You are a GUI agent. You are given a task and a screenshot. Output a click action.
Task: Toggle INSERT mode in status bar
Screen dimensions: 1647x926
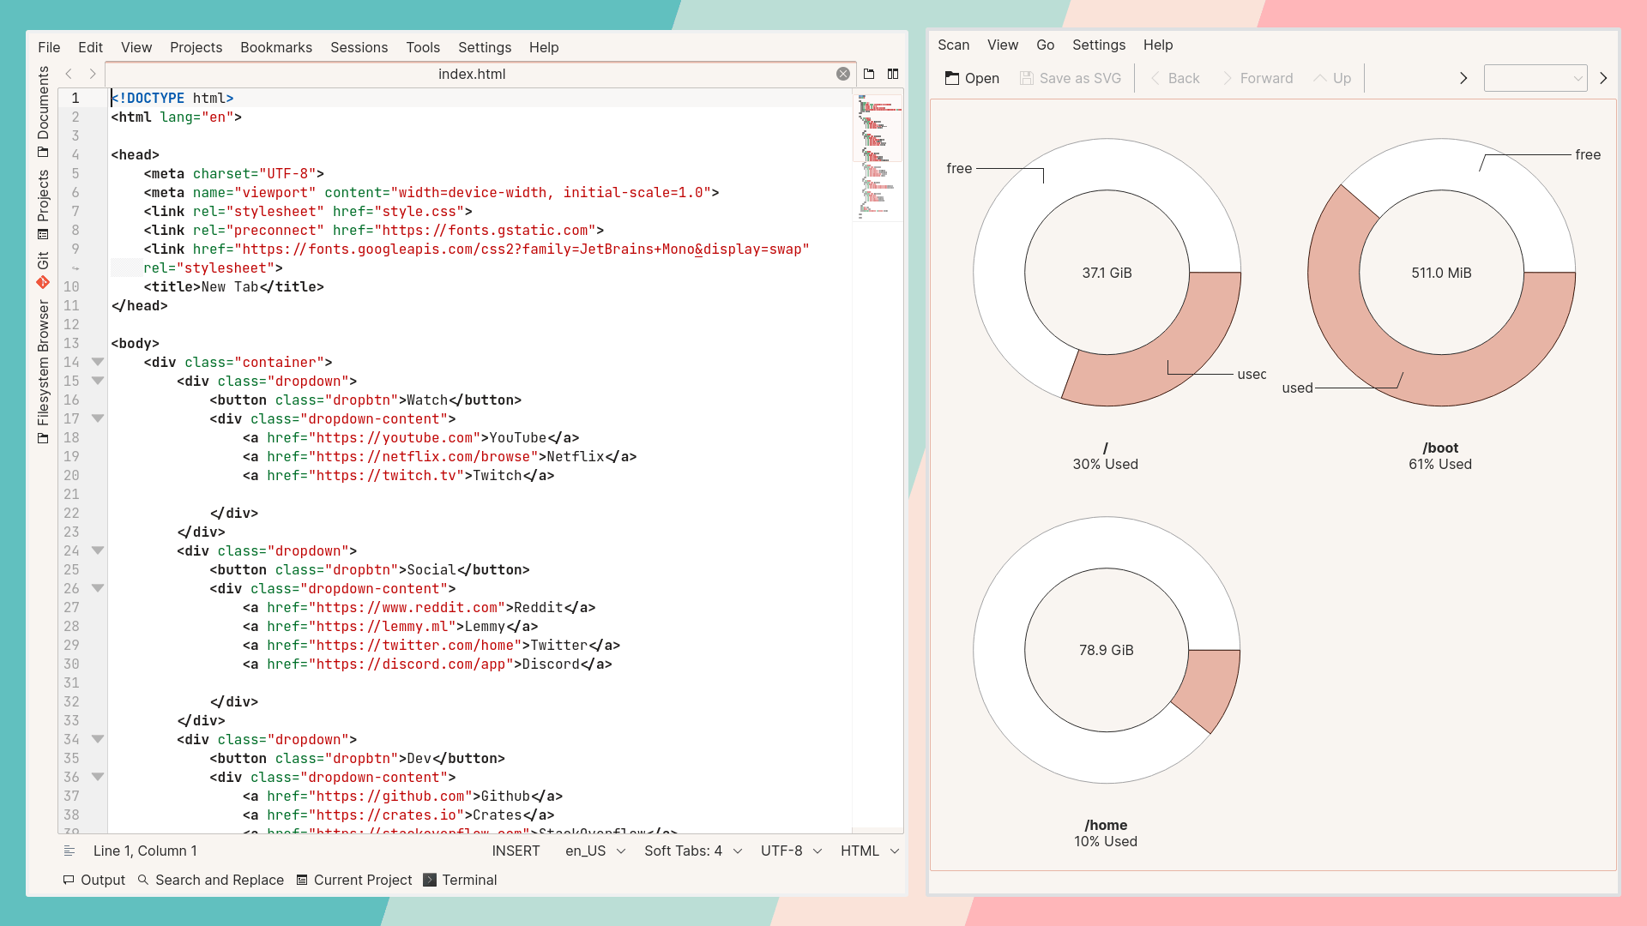point(516,851)
